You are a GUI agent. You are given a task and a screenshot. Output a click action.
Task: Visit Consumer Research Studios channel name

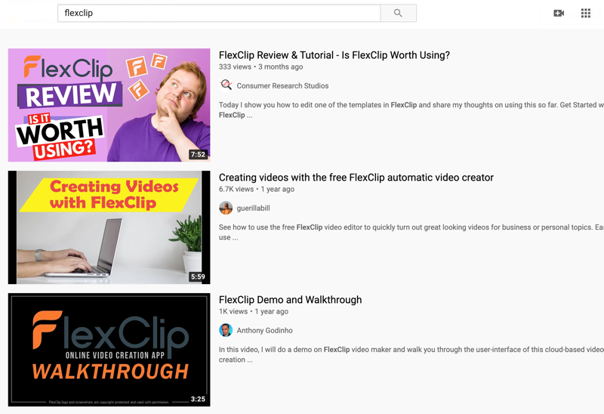[282, 86]
